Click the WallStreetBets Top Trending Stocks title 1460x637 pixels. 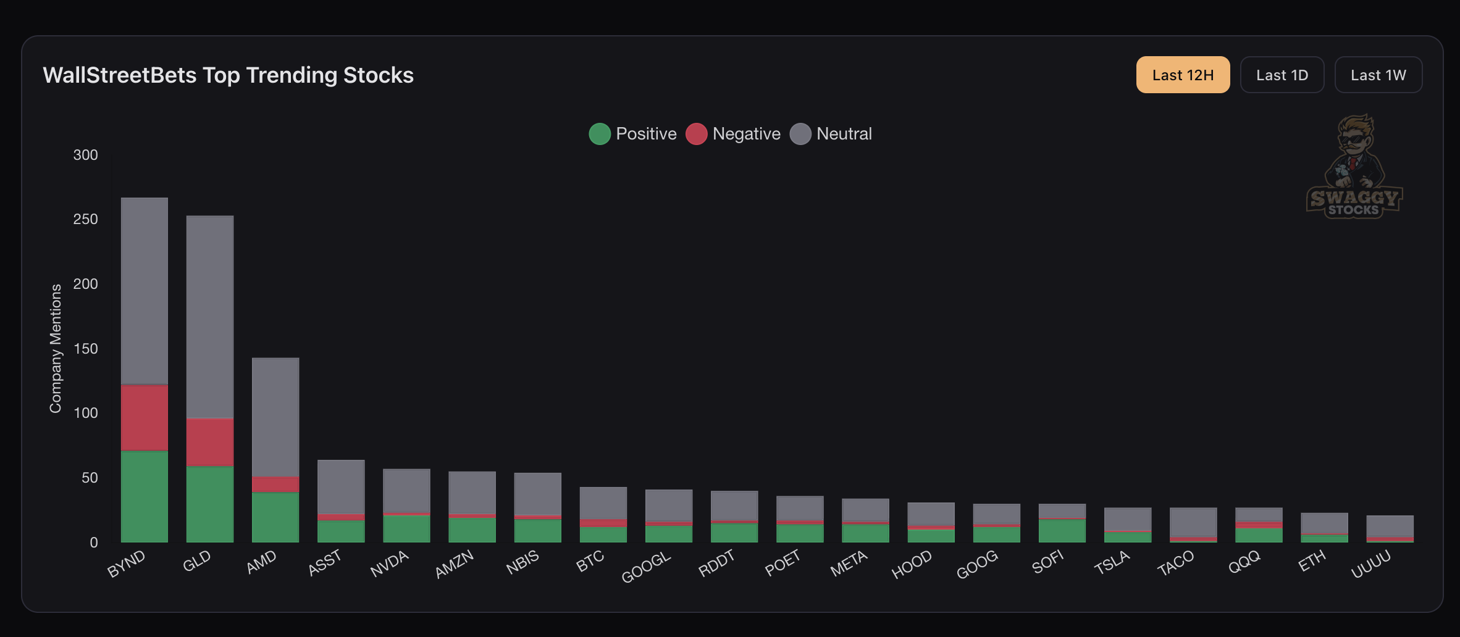pos(228,75)
